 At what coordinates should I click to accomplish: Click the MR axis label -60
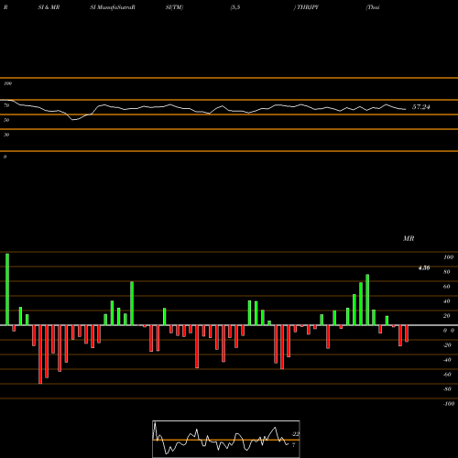coord(447,375)
